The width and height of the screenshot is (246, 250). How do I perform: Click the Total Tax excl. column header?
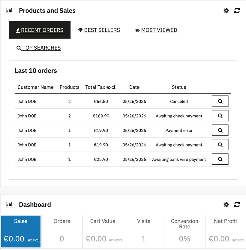click(101, 87)
